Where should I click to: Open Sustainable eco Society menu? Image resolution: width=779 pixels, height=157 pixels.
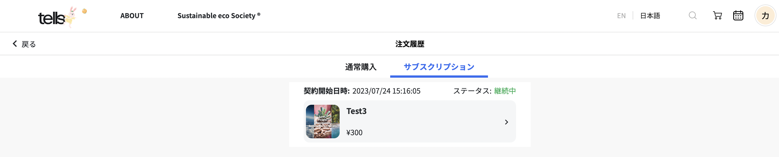[219, 16]
